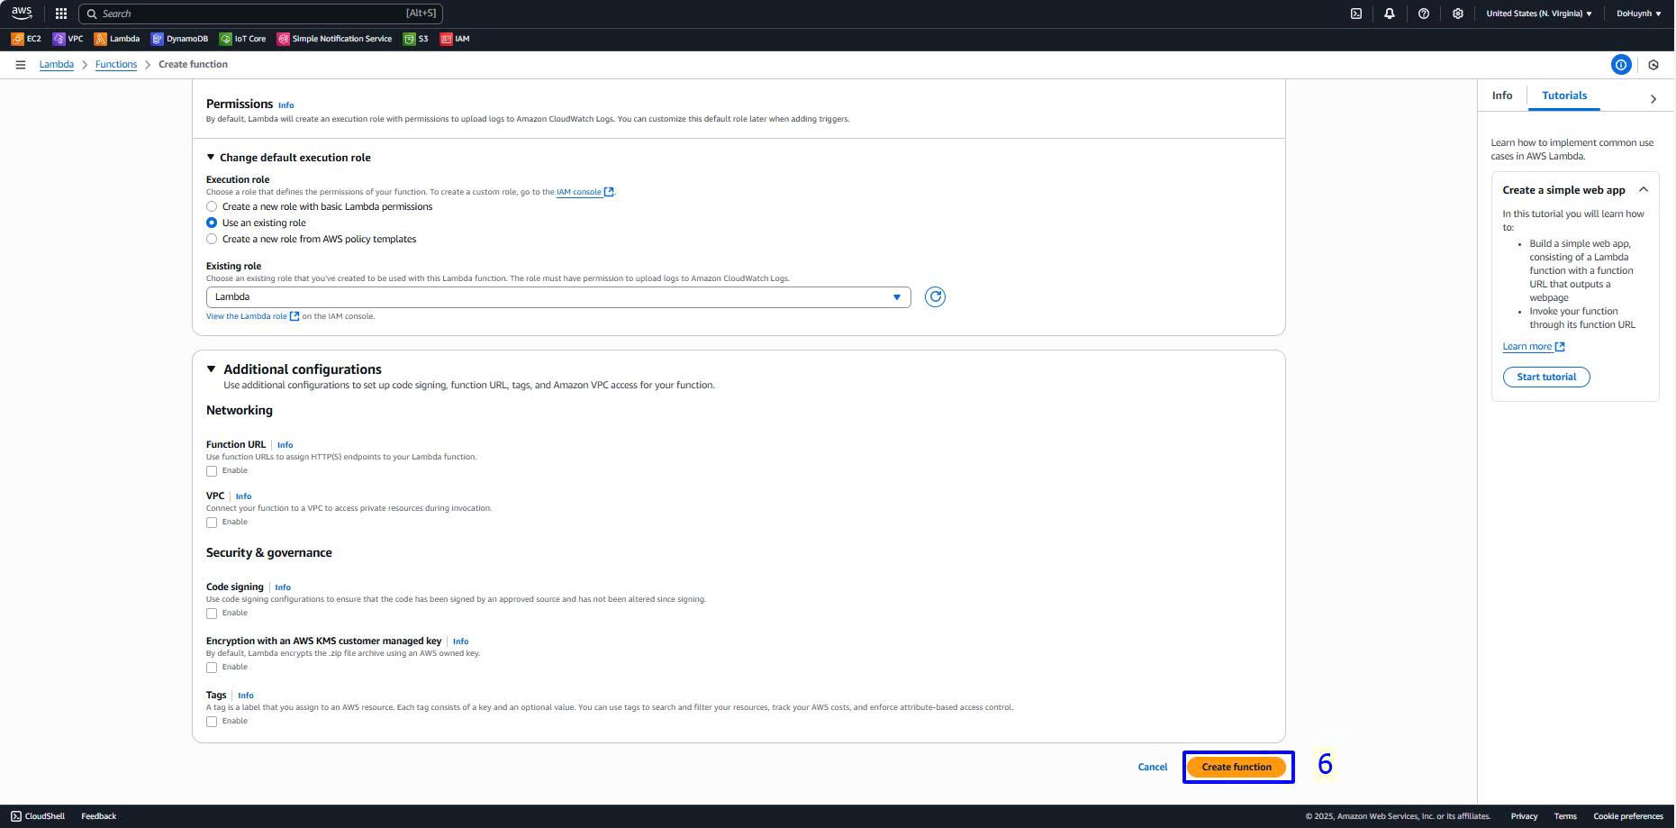1676x828 pixels.
Task: Collapse Change default execution role section
Action: click(x=211, y=158)
